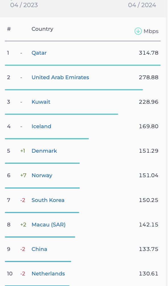Select South Korea in the list
This screenshot has width=168, height=286.
[48, 200]
